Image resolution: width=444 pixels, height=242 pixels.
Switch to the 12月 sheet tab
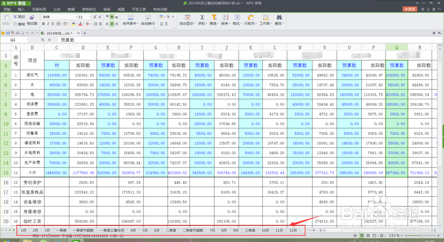pyautogui.click(x=293, y=230)
